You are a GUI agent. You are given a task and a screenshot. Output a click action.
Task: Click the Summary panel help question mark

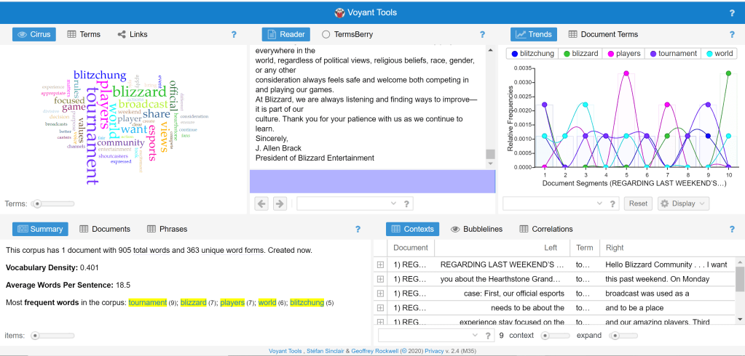pos(358,229)
